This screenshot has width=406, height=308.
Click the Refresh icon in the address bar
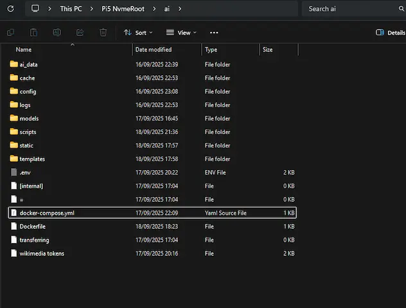point(11,9)
